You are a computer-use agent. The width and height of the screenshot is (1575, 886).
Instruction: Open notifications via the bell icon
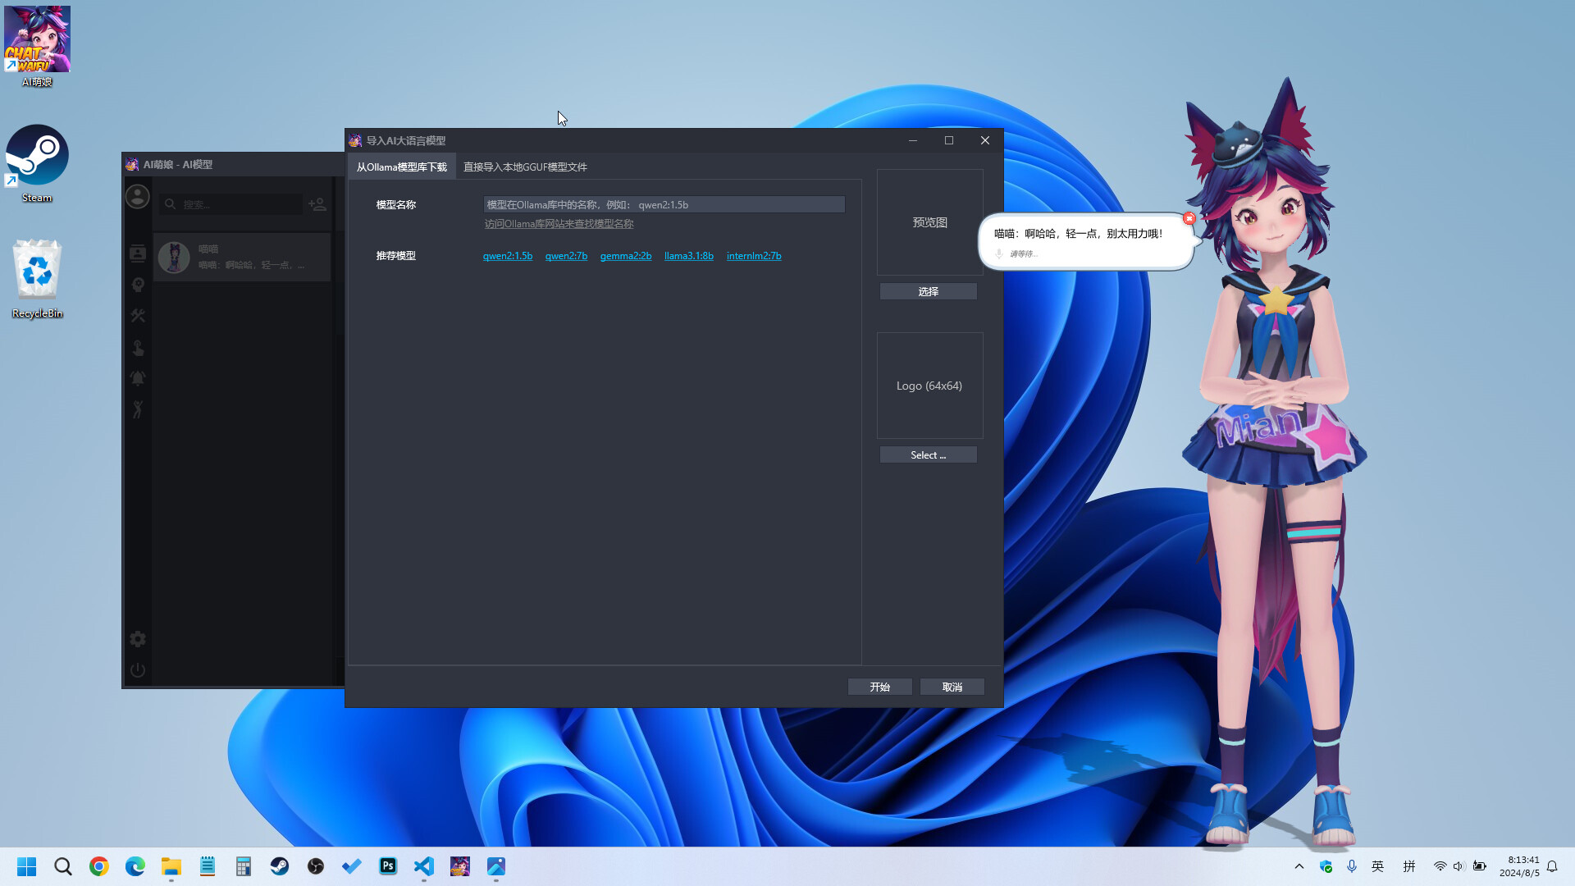[137, 377]
